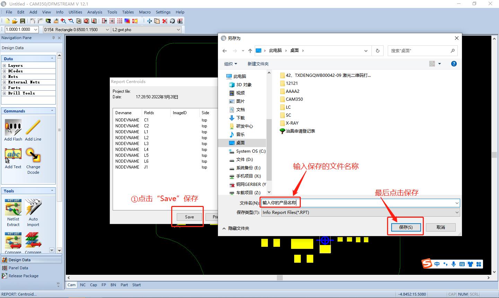
Task: Select the CAM350 folder in file list
Action: pos(294,99)
